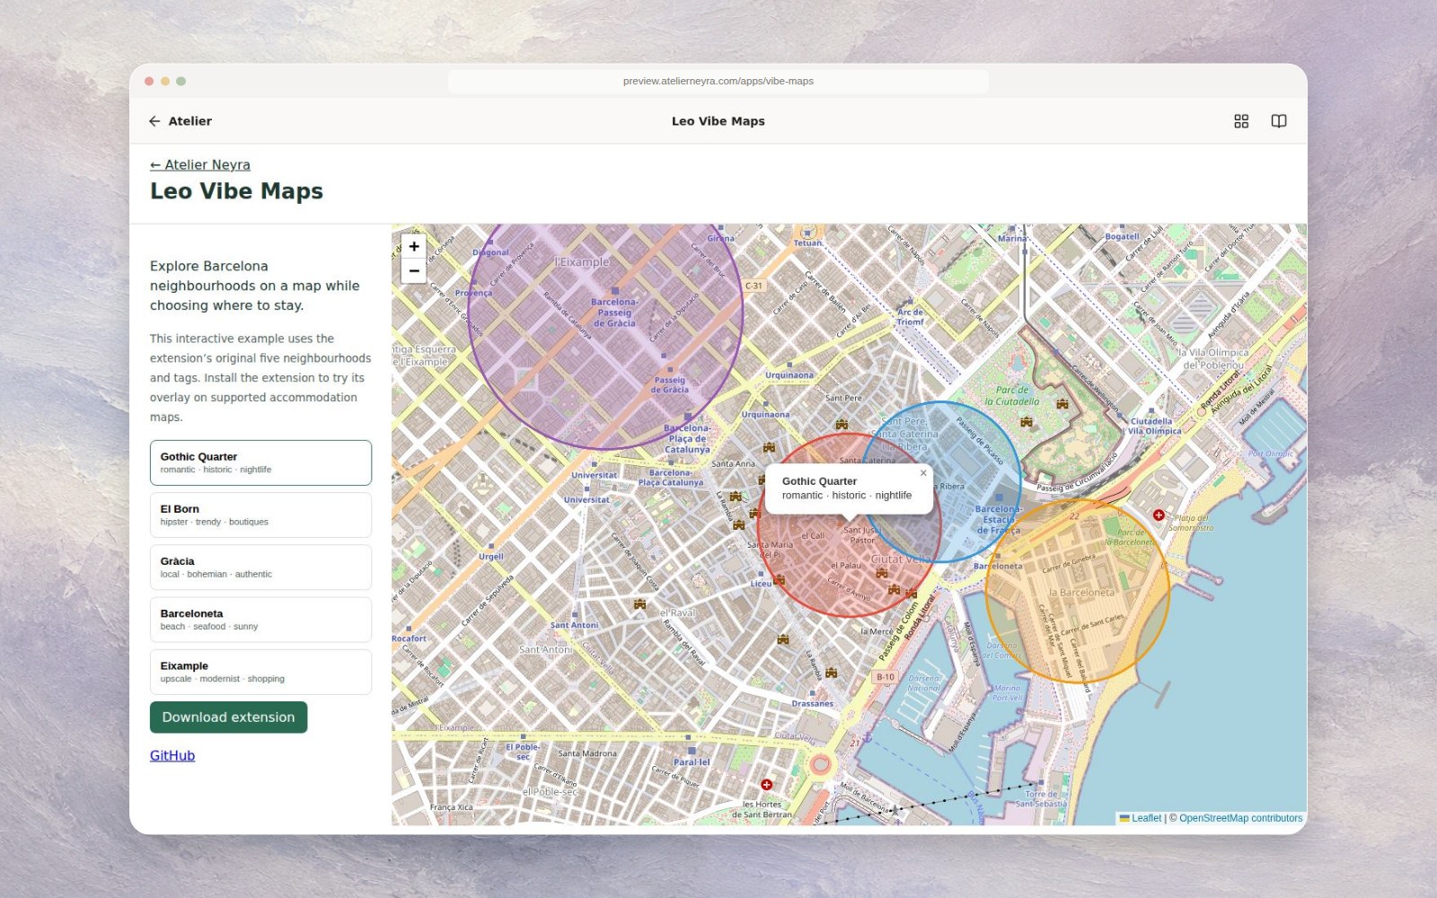Click the close window red dot
This screenshot has width=1437, height=898.
pyautogui.click(x=149, y=81)
